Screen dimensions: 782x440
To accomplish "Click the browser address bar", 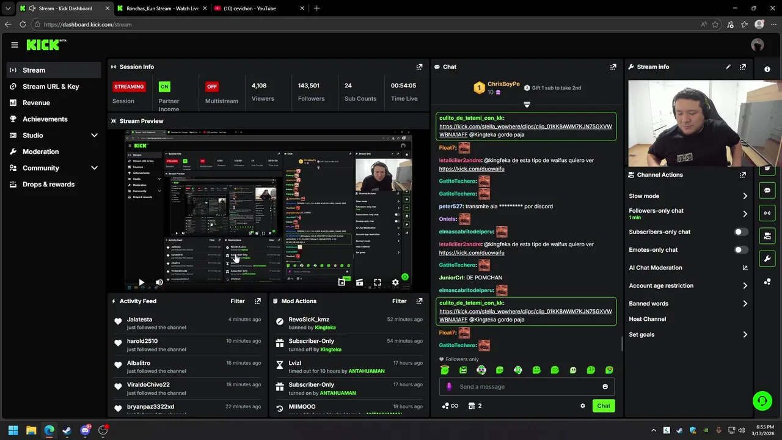I will (367, 24).
